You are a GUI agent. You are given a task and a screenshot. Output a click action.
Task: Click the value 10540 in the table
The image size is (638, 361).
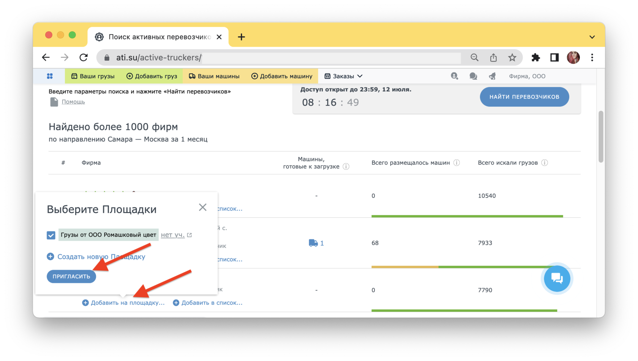pos(487,196)
